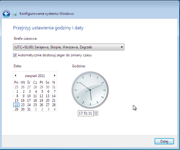Screen dimensions: 180x150
Task: Click the Dalej button
Action: pos(164,141)
